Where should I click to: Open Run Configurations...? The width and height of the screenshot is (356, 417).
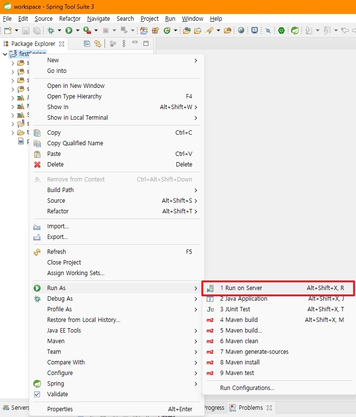[x=278, y=388]
